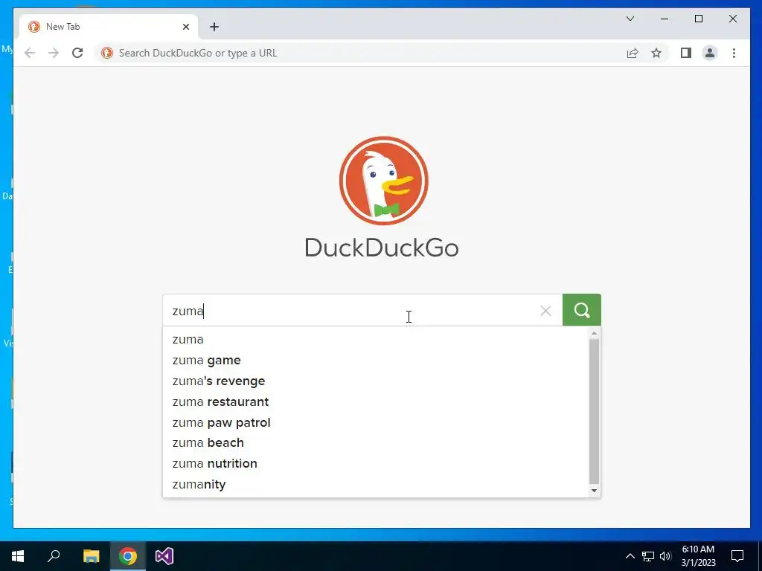Open the network status tray icon
This screenshot has height=571, width=762.
pos(648,556)
